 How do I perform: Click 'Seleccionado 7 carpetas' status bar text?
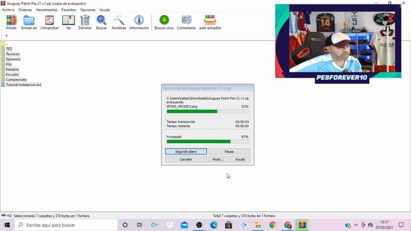tap(51, 216)
